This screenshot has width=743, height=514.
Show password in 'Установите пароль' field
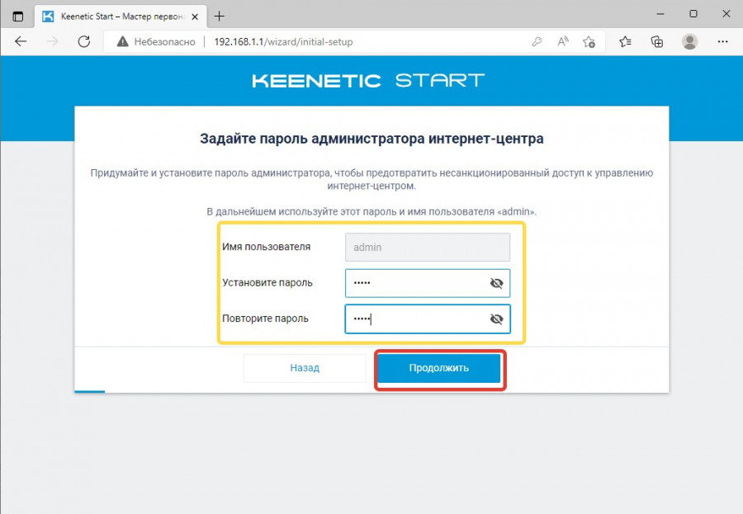click(x=496, y=283)
